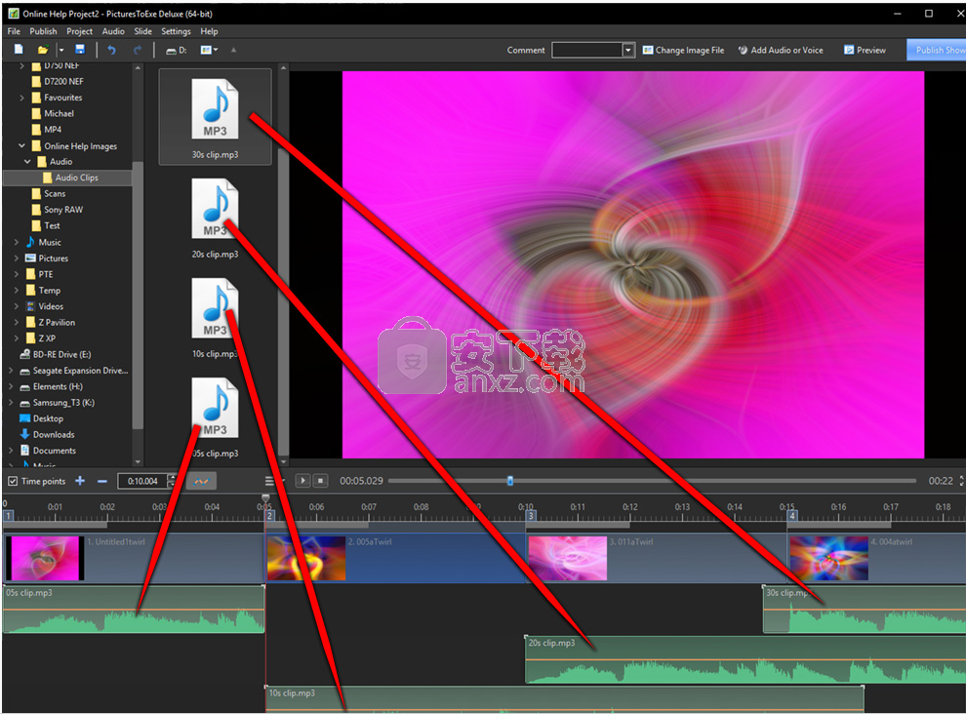Go up one folder level arrow
This screenshot has width=966, height=714.
(x=233, y=50)
